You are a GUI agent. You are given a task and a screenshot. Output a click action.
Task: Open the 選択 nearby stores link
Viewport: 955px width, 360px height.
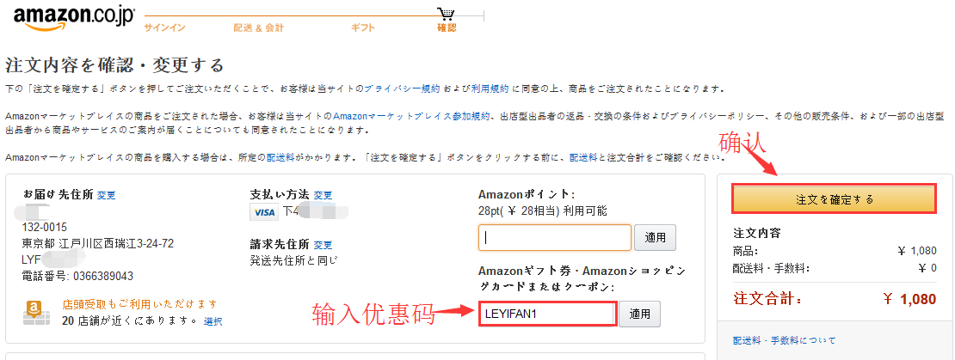click(x=213, y=321)
